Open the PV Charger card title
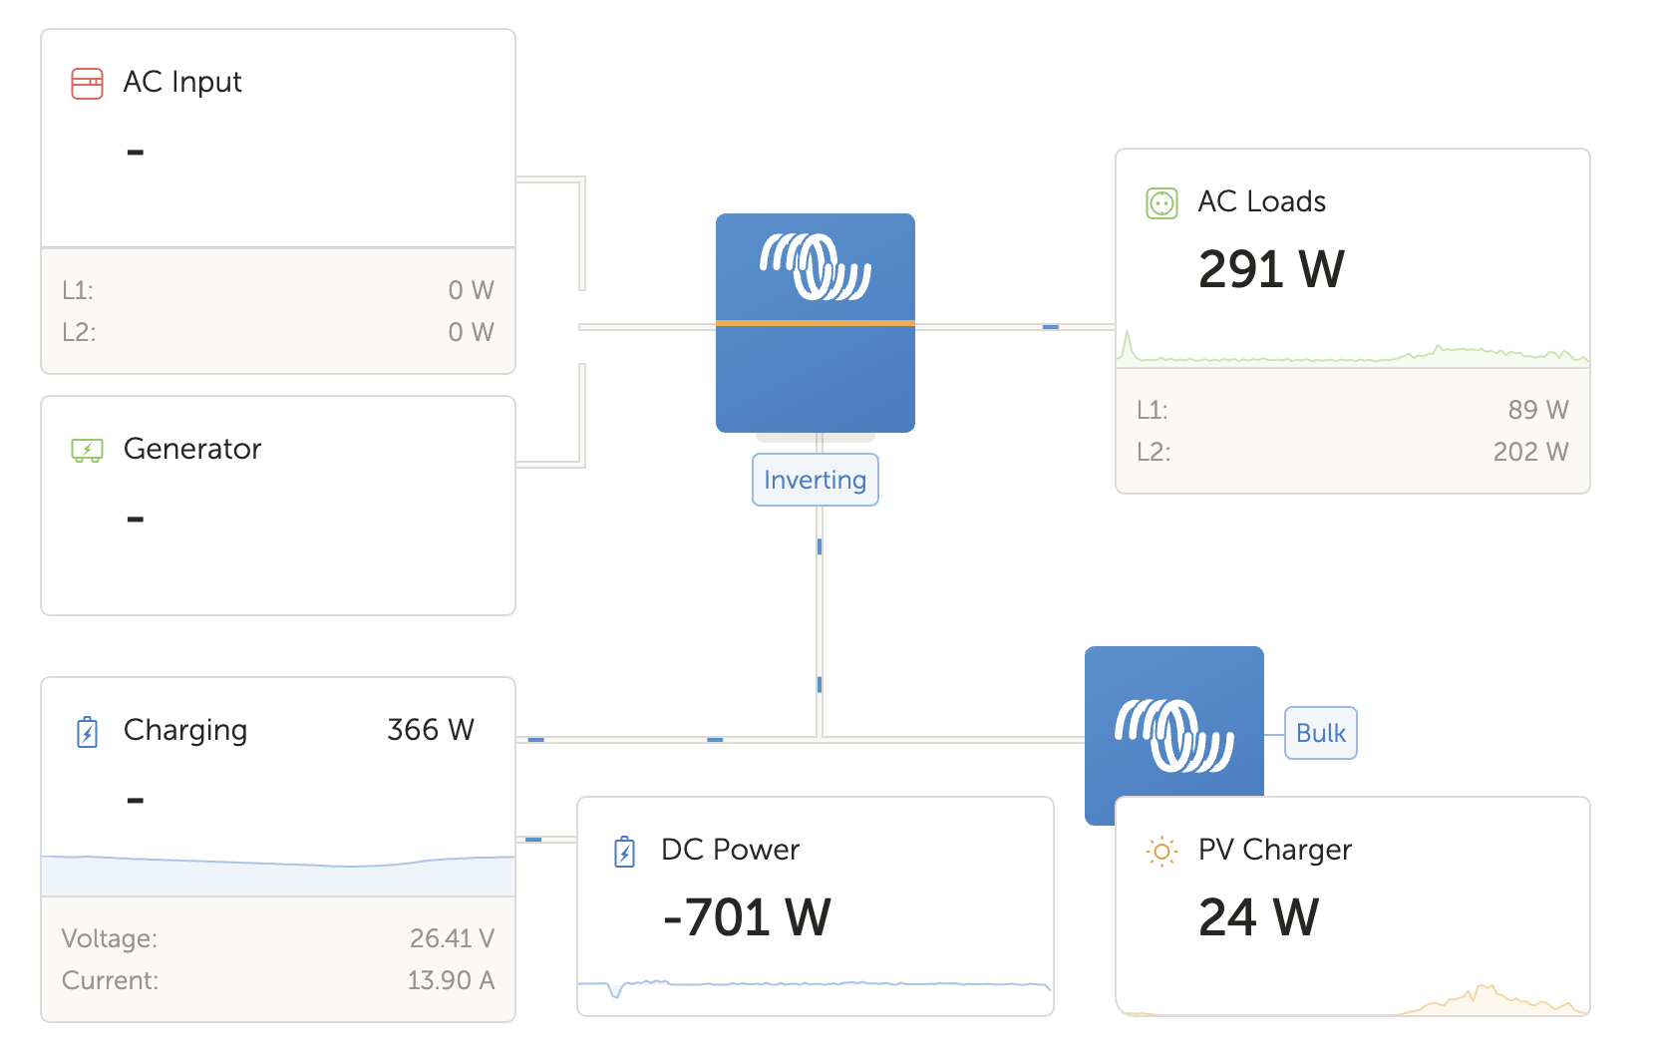This screenshot has height=1063, width=1653. tap(1275, 850)
